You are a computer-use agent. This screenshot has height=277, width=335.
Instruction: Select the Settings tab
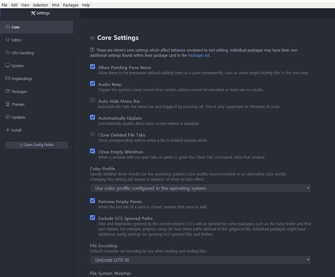pyautogui.click(x=40, y=13)
